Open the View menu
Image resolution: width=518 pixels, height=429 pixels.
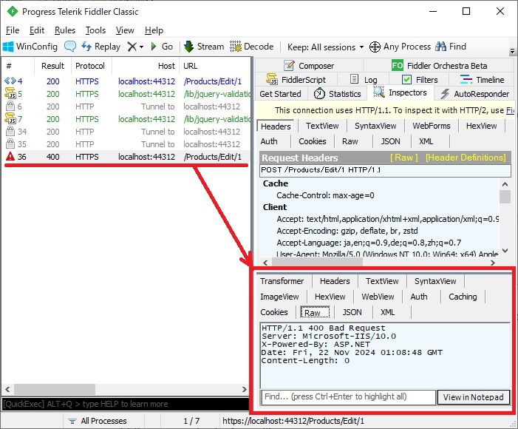[125, 30]
